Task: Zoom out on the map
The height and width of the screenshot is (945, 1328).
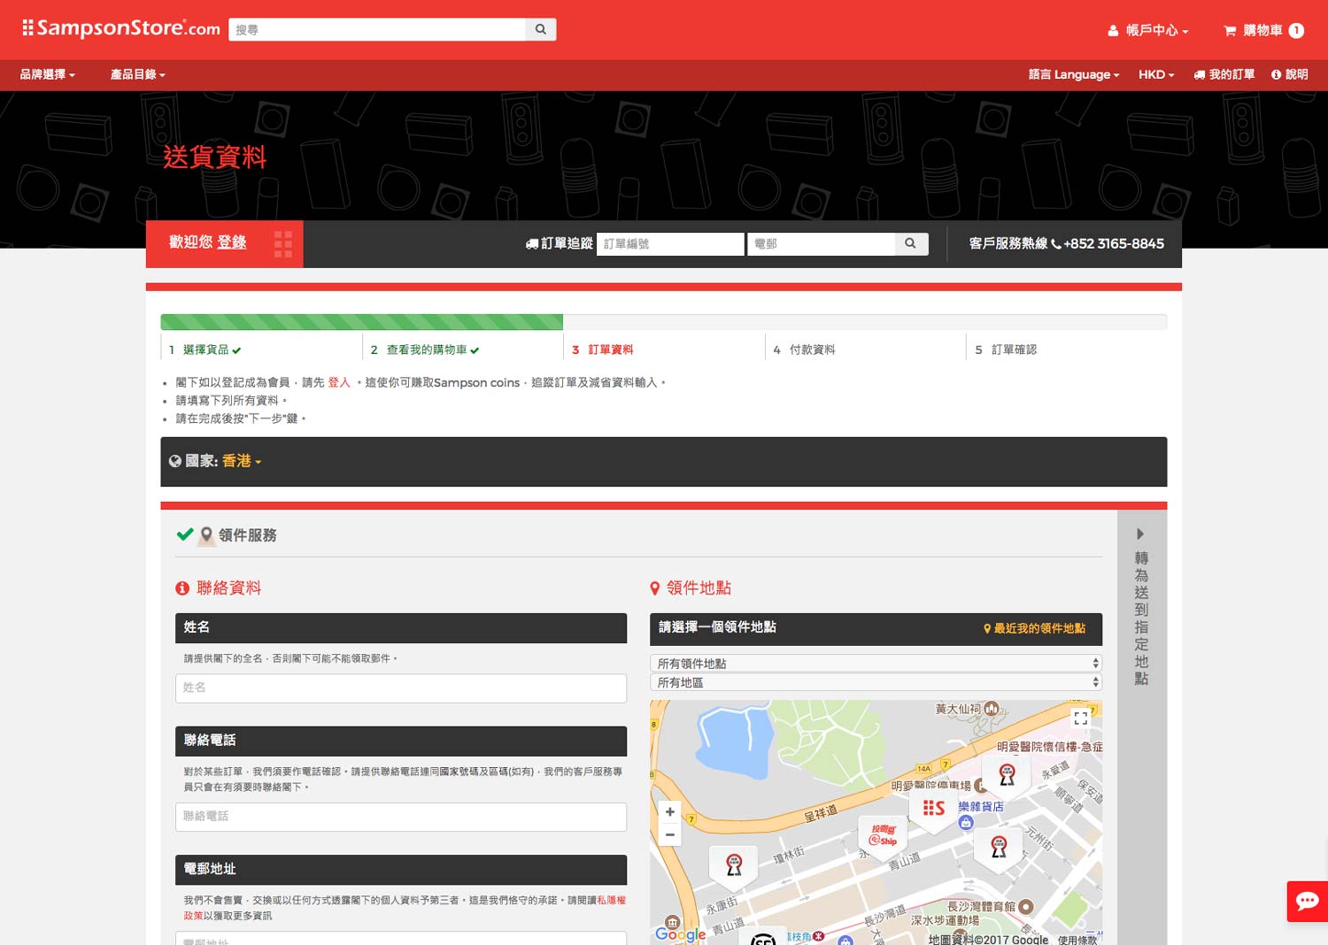Action: (x=670, y=834)
